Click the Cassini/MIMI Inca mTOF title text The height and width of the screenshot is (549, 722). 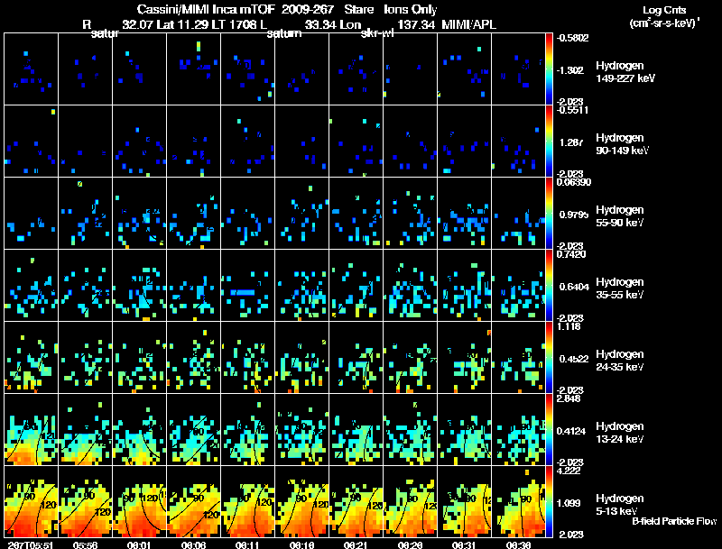coord(207,10)
